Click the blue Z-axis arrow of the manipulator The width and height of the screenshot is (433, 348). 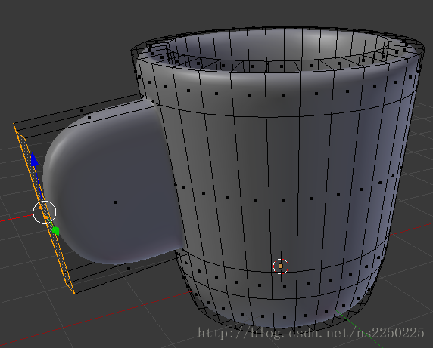pos(35,160)
